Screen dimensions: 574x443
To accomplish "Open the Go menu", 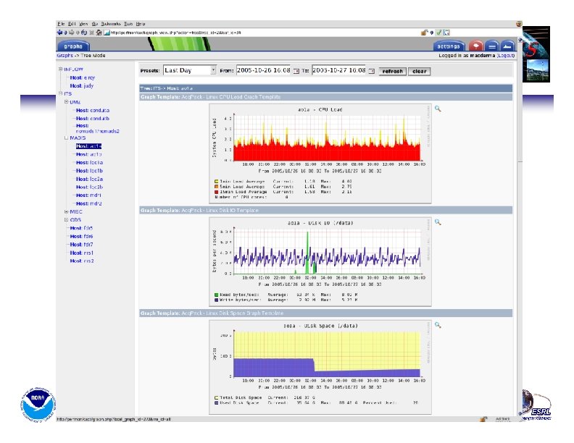I will [95, 24].
